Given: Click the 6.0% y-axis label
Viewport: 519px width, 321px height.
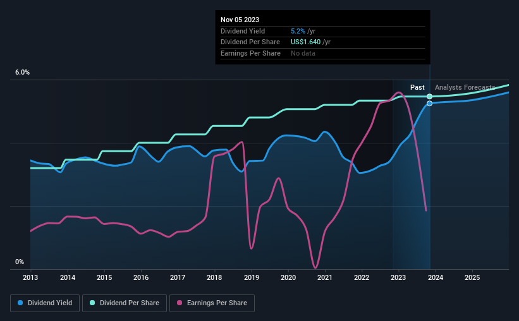Looking at the screenshot, I should pos(22,73).
